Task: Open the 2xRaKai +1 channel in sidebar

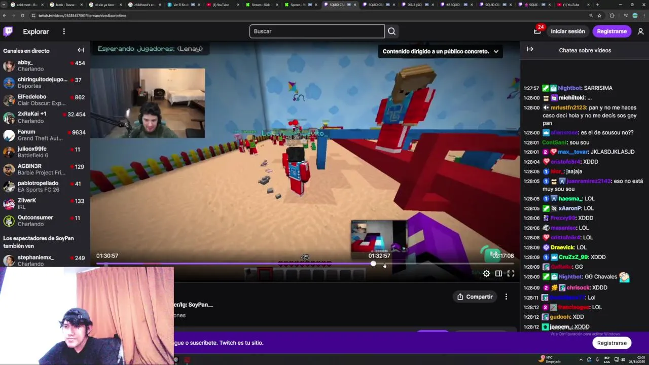Action: [45, 118]
